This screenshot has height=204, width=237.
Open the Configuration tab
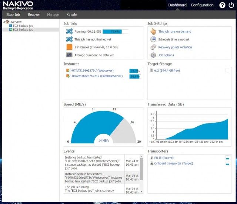(x=202, y=5)
